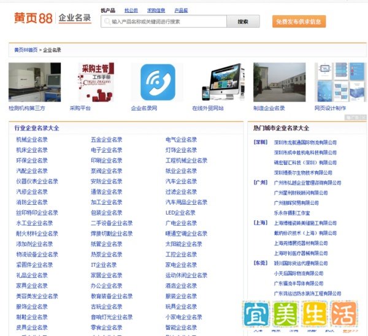Open the 机床企业名录 category link
This screenshot has height=336, width=368.
[x=32, y=150]
